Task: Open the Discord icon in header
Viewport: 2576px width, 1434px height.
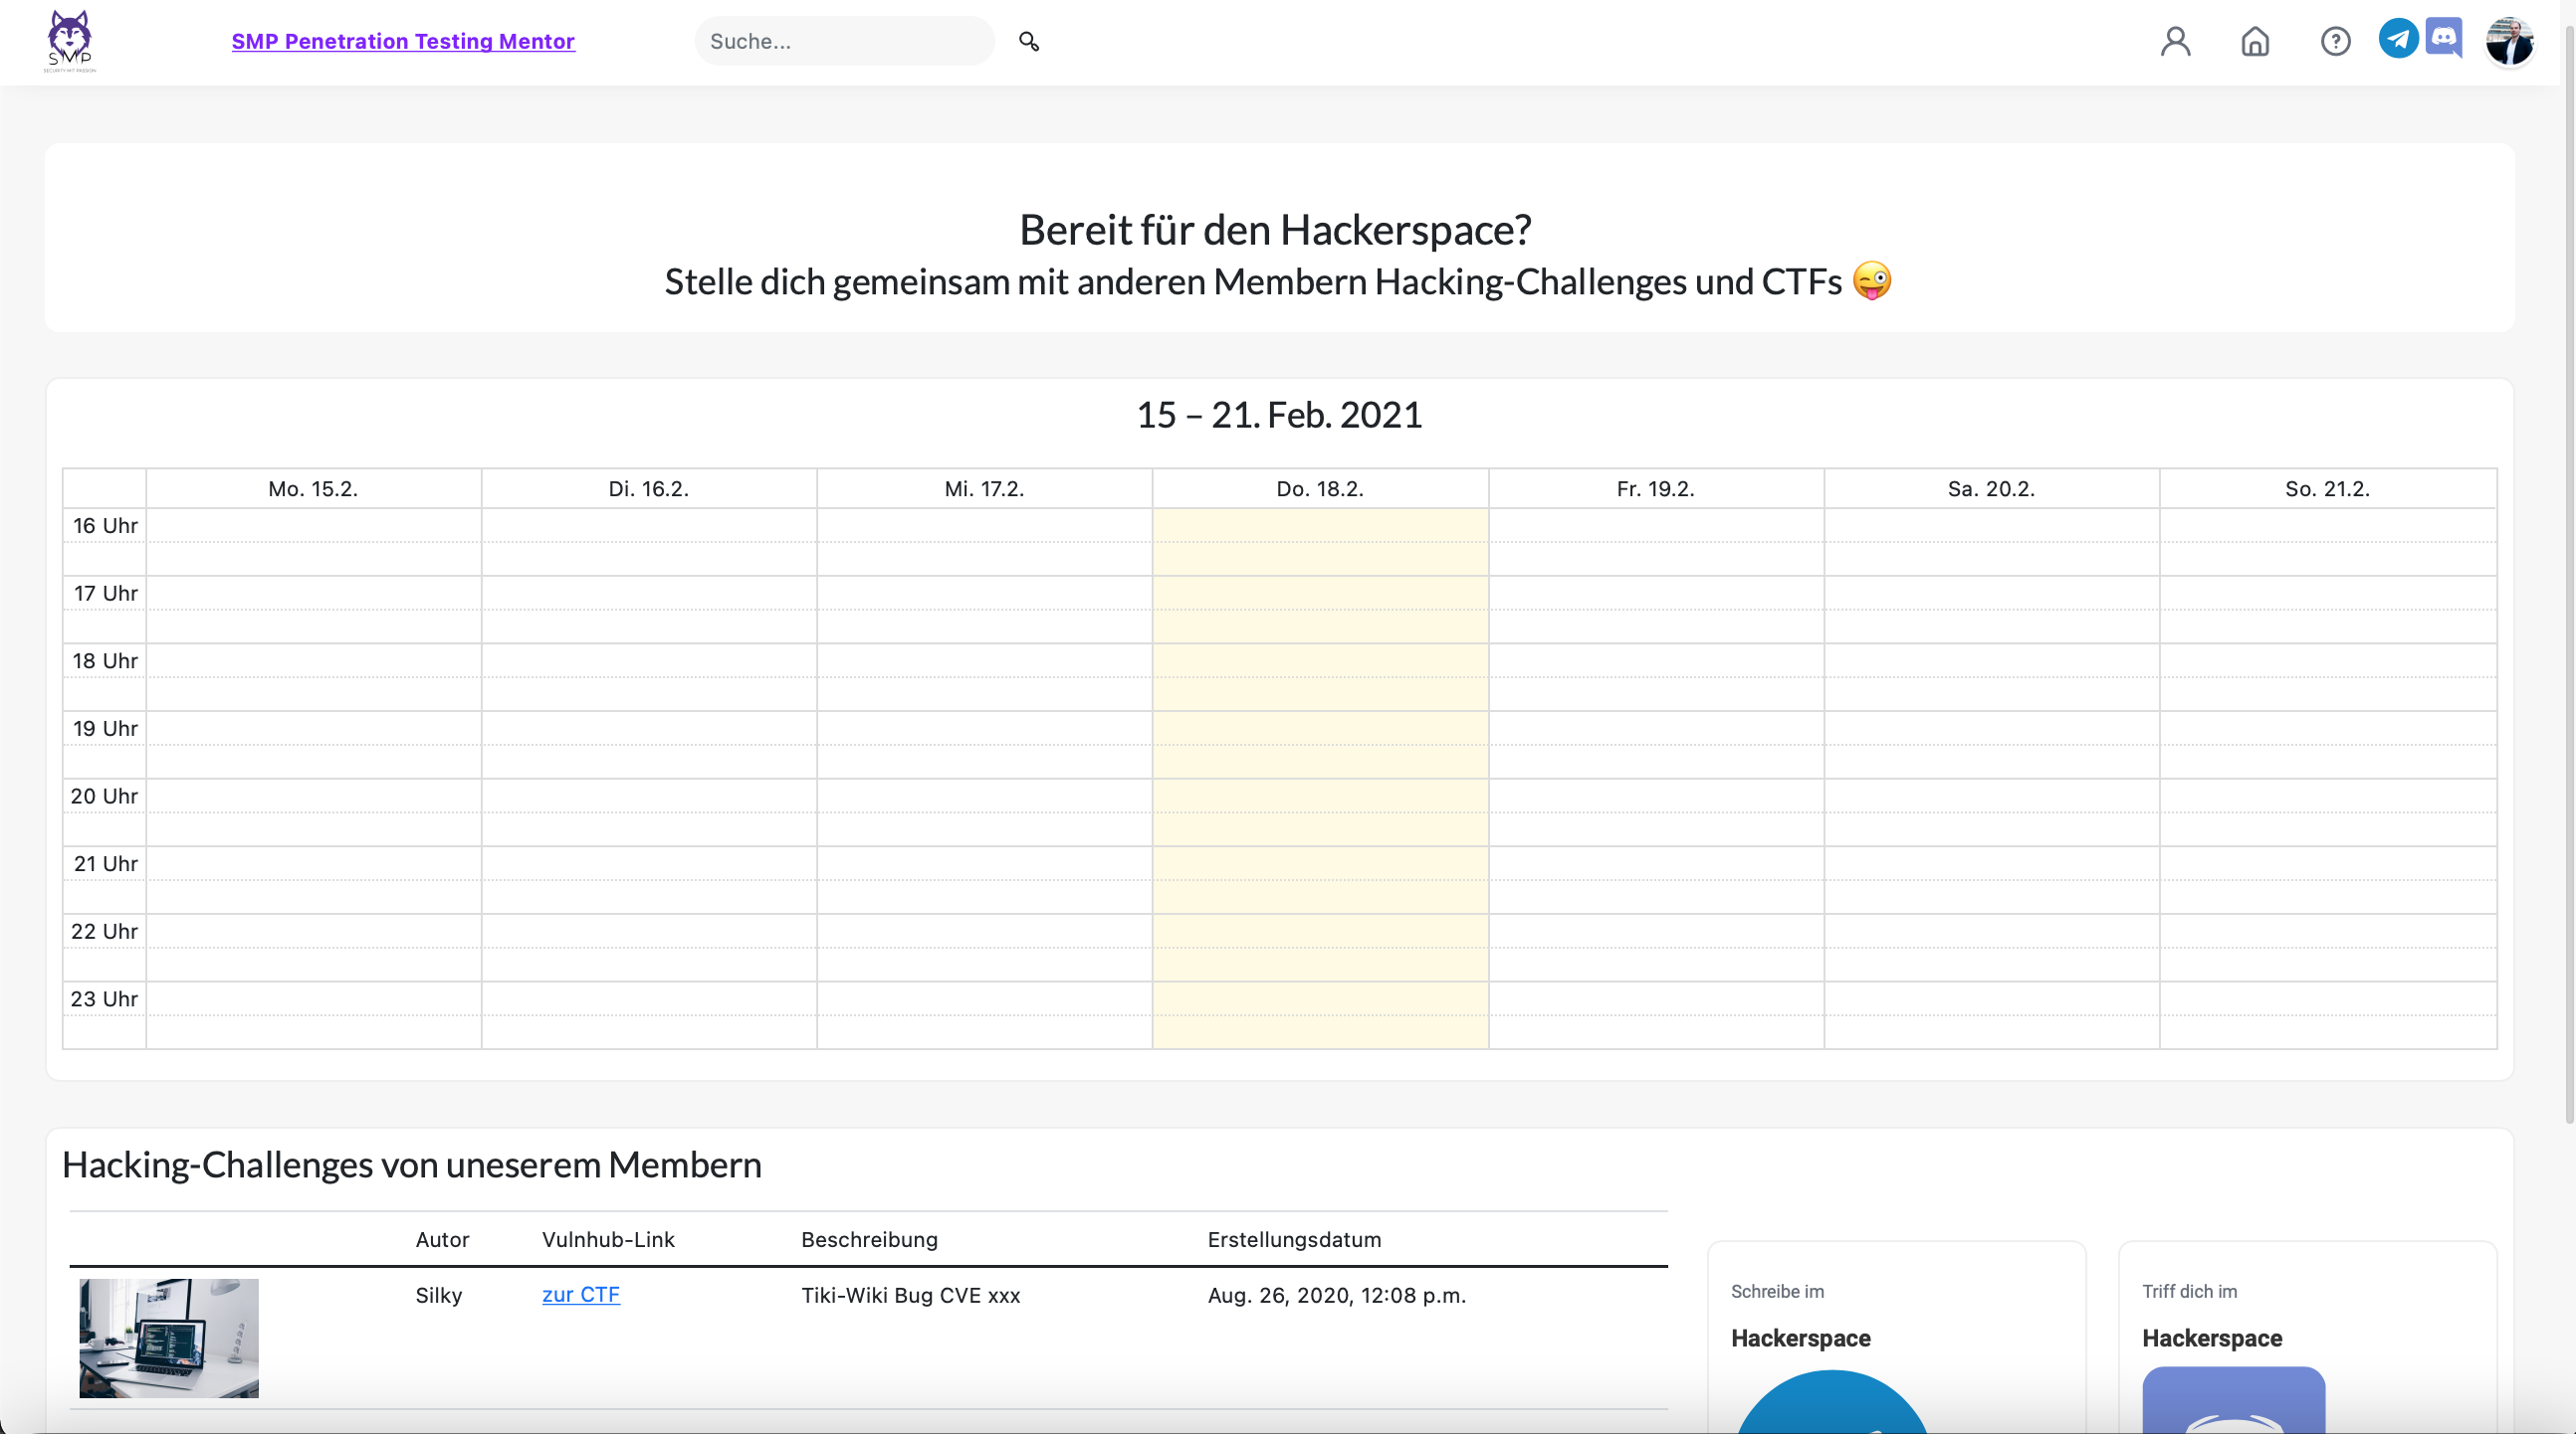Action: pyautogui.click(x=2444, y=39)
